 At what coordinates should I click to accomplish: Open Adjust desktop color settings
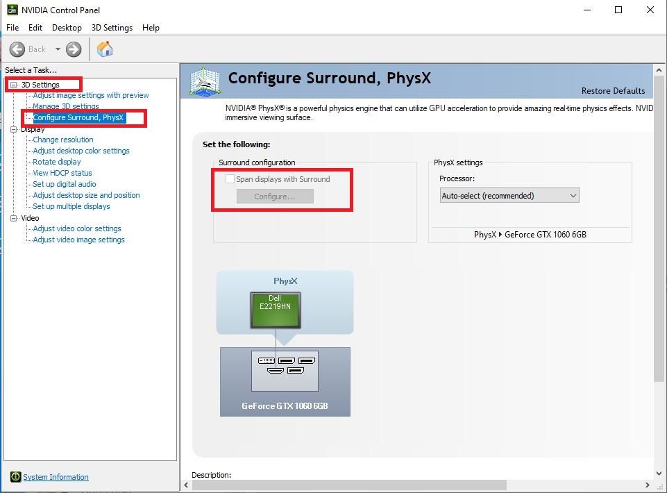pos(81,151)
